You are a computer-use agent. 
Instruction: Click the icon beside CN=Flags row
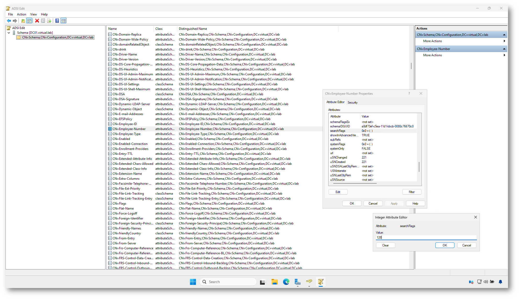pyautogui.click(x=110, y=204)
